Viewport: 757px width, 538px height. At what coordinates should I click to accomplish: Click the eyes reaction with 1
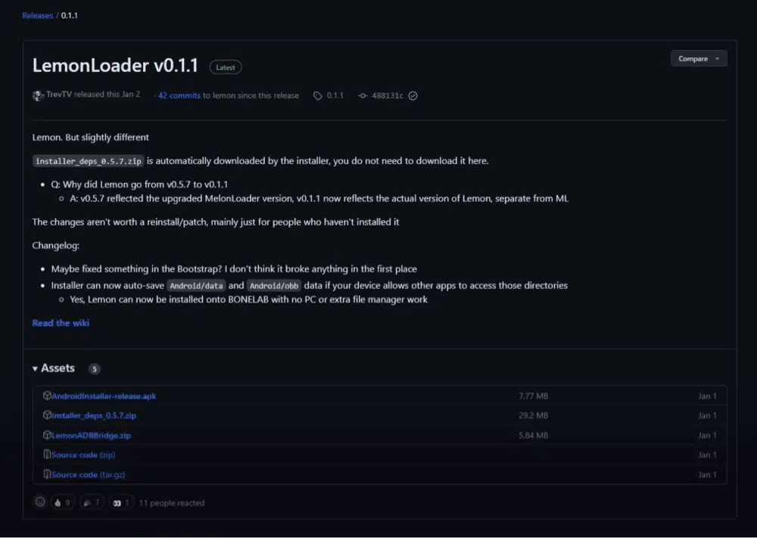(121, 502)
